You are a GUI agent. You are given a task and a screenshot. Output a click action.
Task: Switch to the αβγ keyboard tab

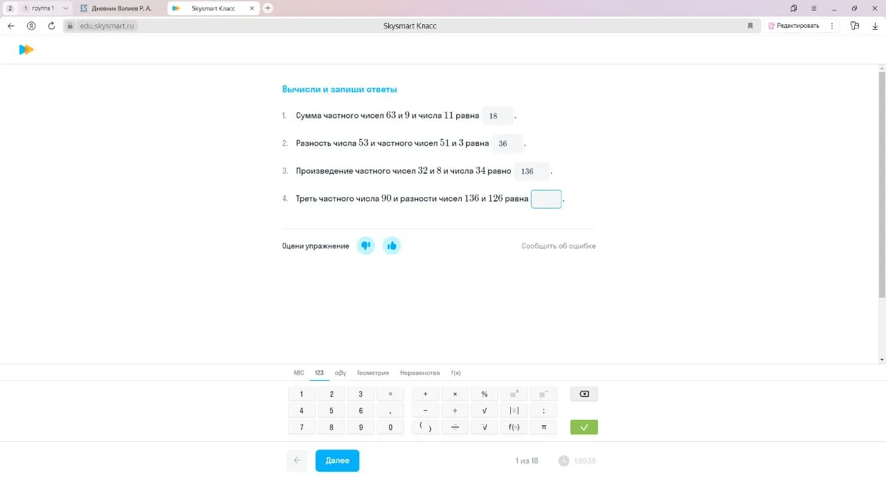[340, 372]
